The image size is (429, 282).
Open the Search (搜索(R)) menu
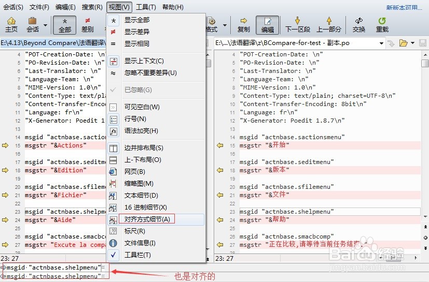point(92,7)
